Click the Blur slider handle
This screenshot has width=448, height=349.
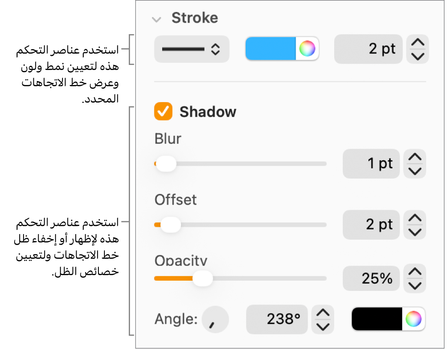166,164
